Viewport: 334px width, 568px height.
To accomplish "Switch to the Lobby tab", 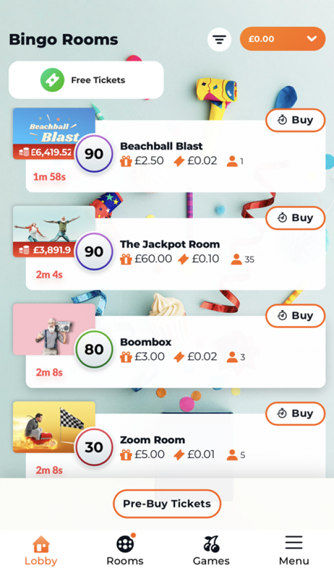I will [x=41, y=550].
